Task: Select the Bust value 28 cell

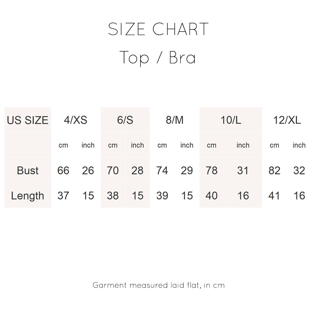Action: 137,171
